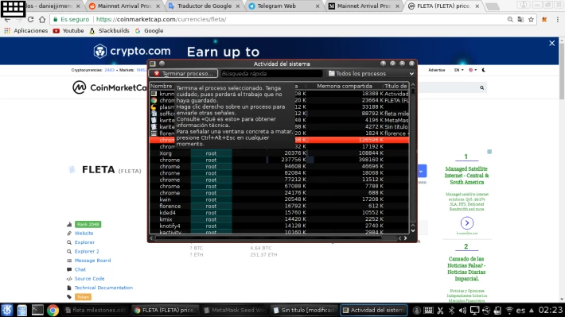Image resolution: width=565 pixels, height=317 pixels.
Task: Switch to fleta milestones.odt taskbar window
Action: (95, 310)
